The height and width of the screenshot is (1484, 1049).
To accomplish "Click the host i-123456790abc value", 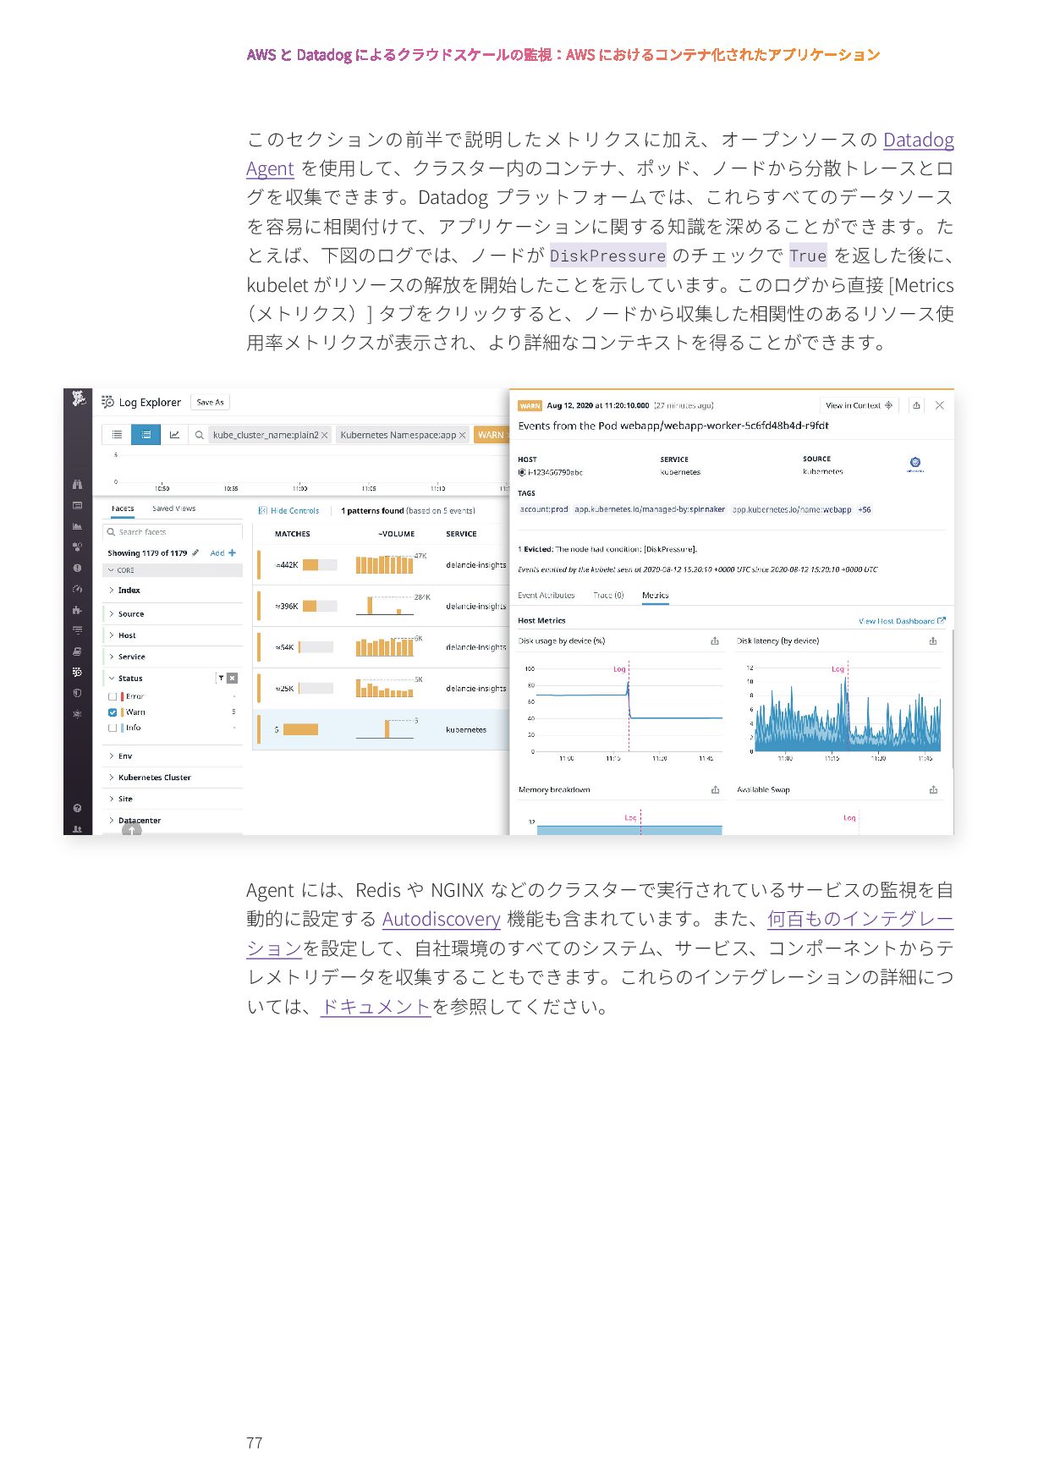I will (551, 472).
